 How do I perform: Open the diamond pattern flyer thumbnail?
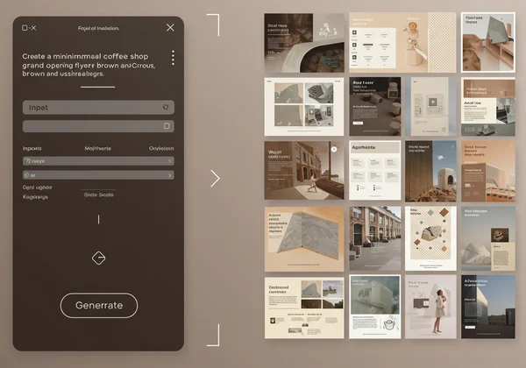point(430,238)
